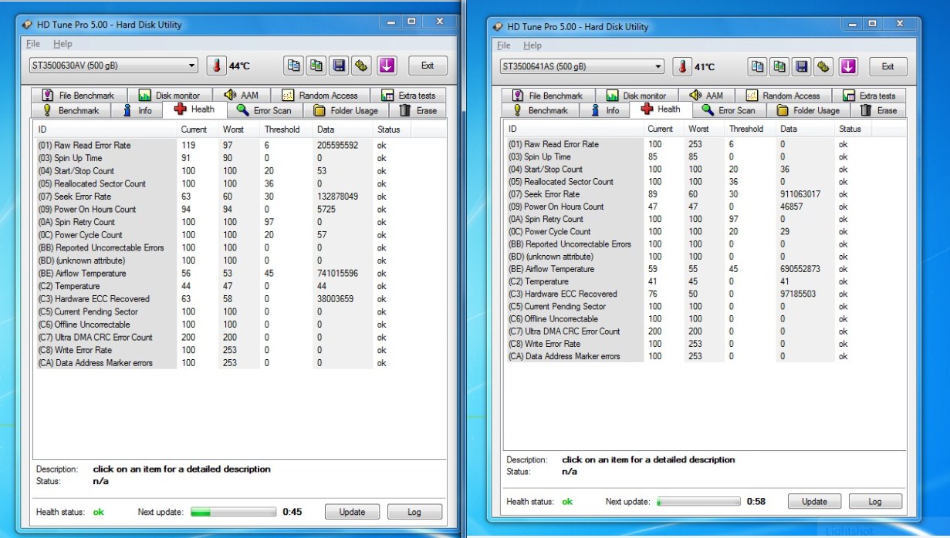This screenshot has height=538, width=950.
Task: Open the ST3500641AS (500 gB) drive dropdown
Action: [x=582, y=66]
